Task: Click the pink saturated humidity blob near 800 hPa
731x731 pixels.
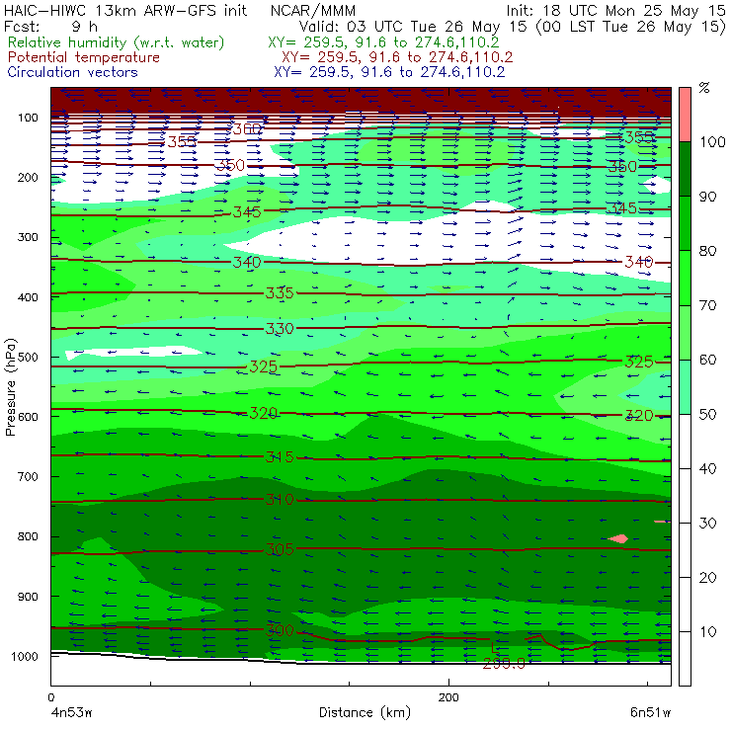Action: [x=619, y=539]
